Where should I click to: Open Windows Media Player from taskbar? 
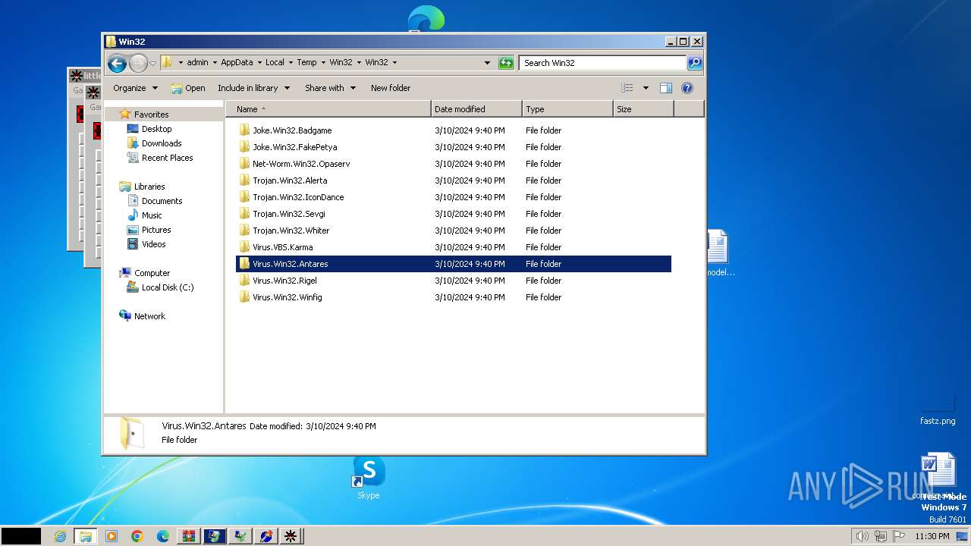coord(112,536)
